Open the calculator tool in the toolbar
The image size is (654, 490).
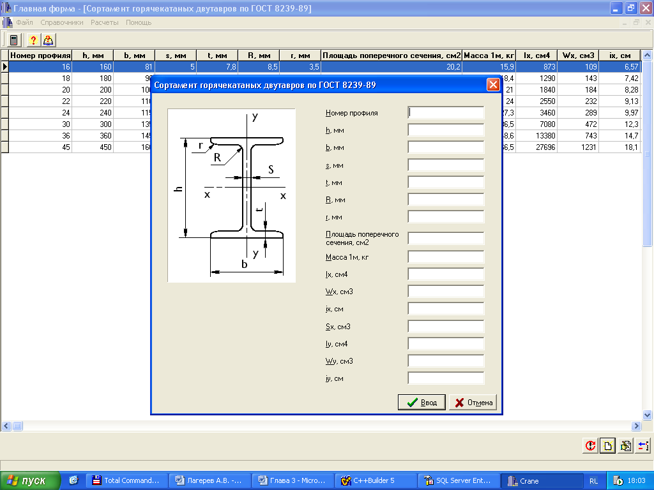tap(14, 40)
